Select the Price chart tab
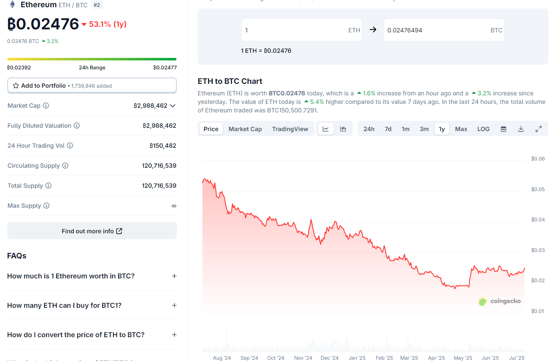Screen dimensions: 551x361 [x=211, y=129]
